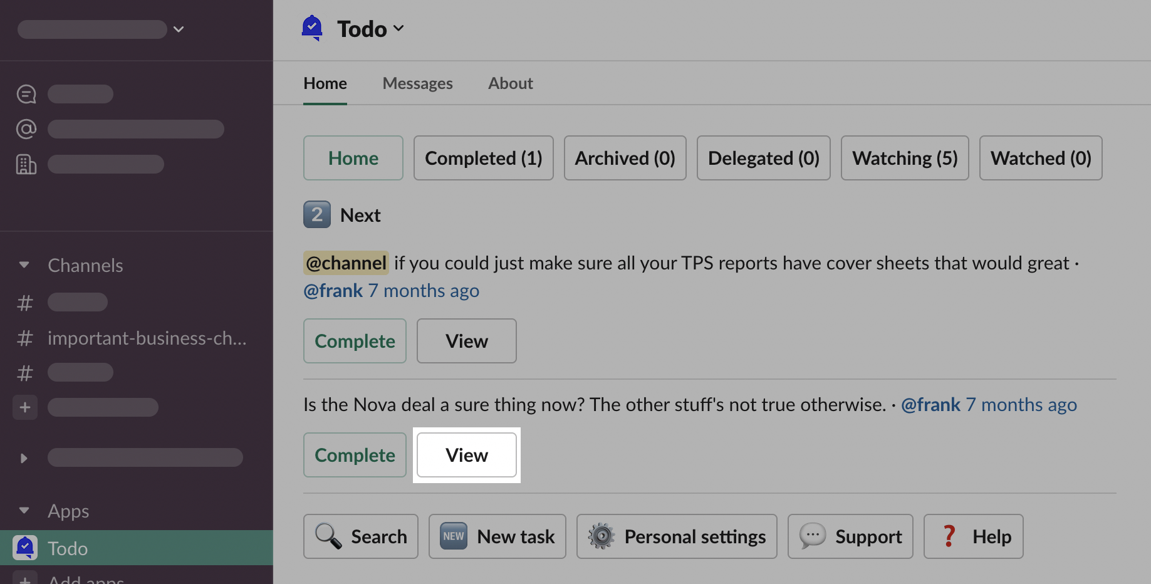Viewport: 1151px width, 584px height.
Task: Open the important-business channel in sidebar
Action: point(147,338)
